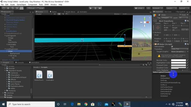
Task: Collapse the Fill Area hierarchy item
Action: click(9, 56)
